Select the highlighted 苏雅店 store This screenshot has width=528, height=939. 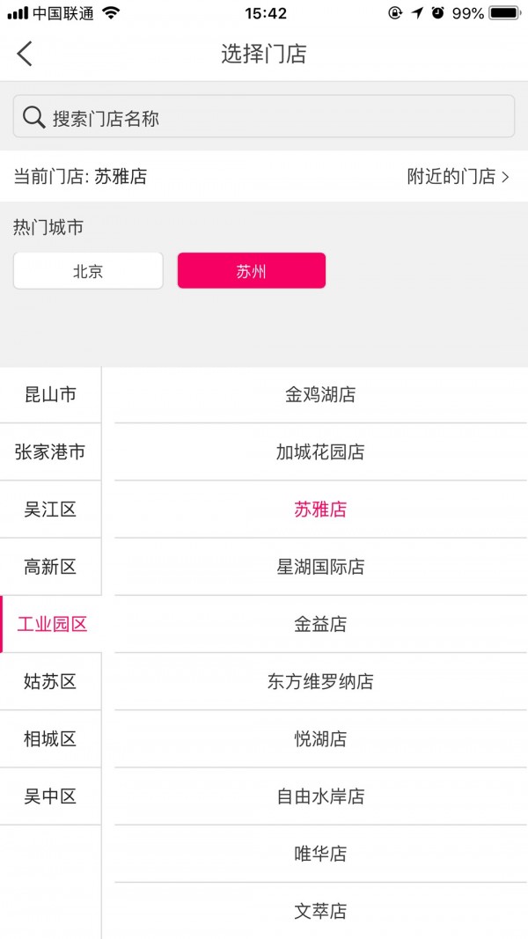point(320,510)
